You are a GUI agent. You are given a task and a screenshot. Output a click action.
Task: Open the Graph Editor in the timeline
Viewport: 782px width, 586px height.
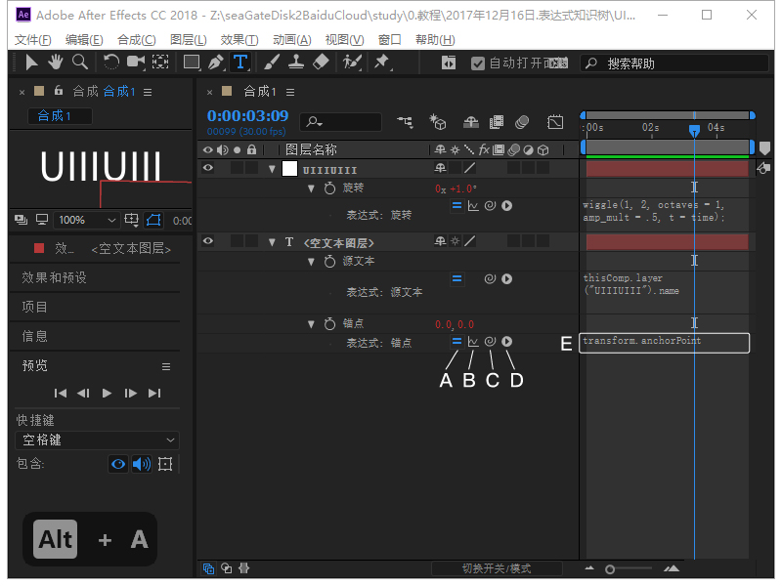pyautogui.click(x=554, y=122)
